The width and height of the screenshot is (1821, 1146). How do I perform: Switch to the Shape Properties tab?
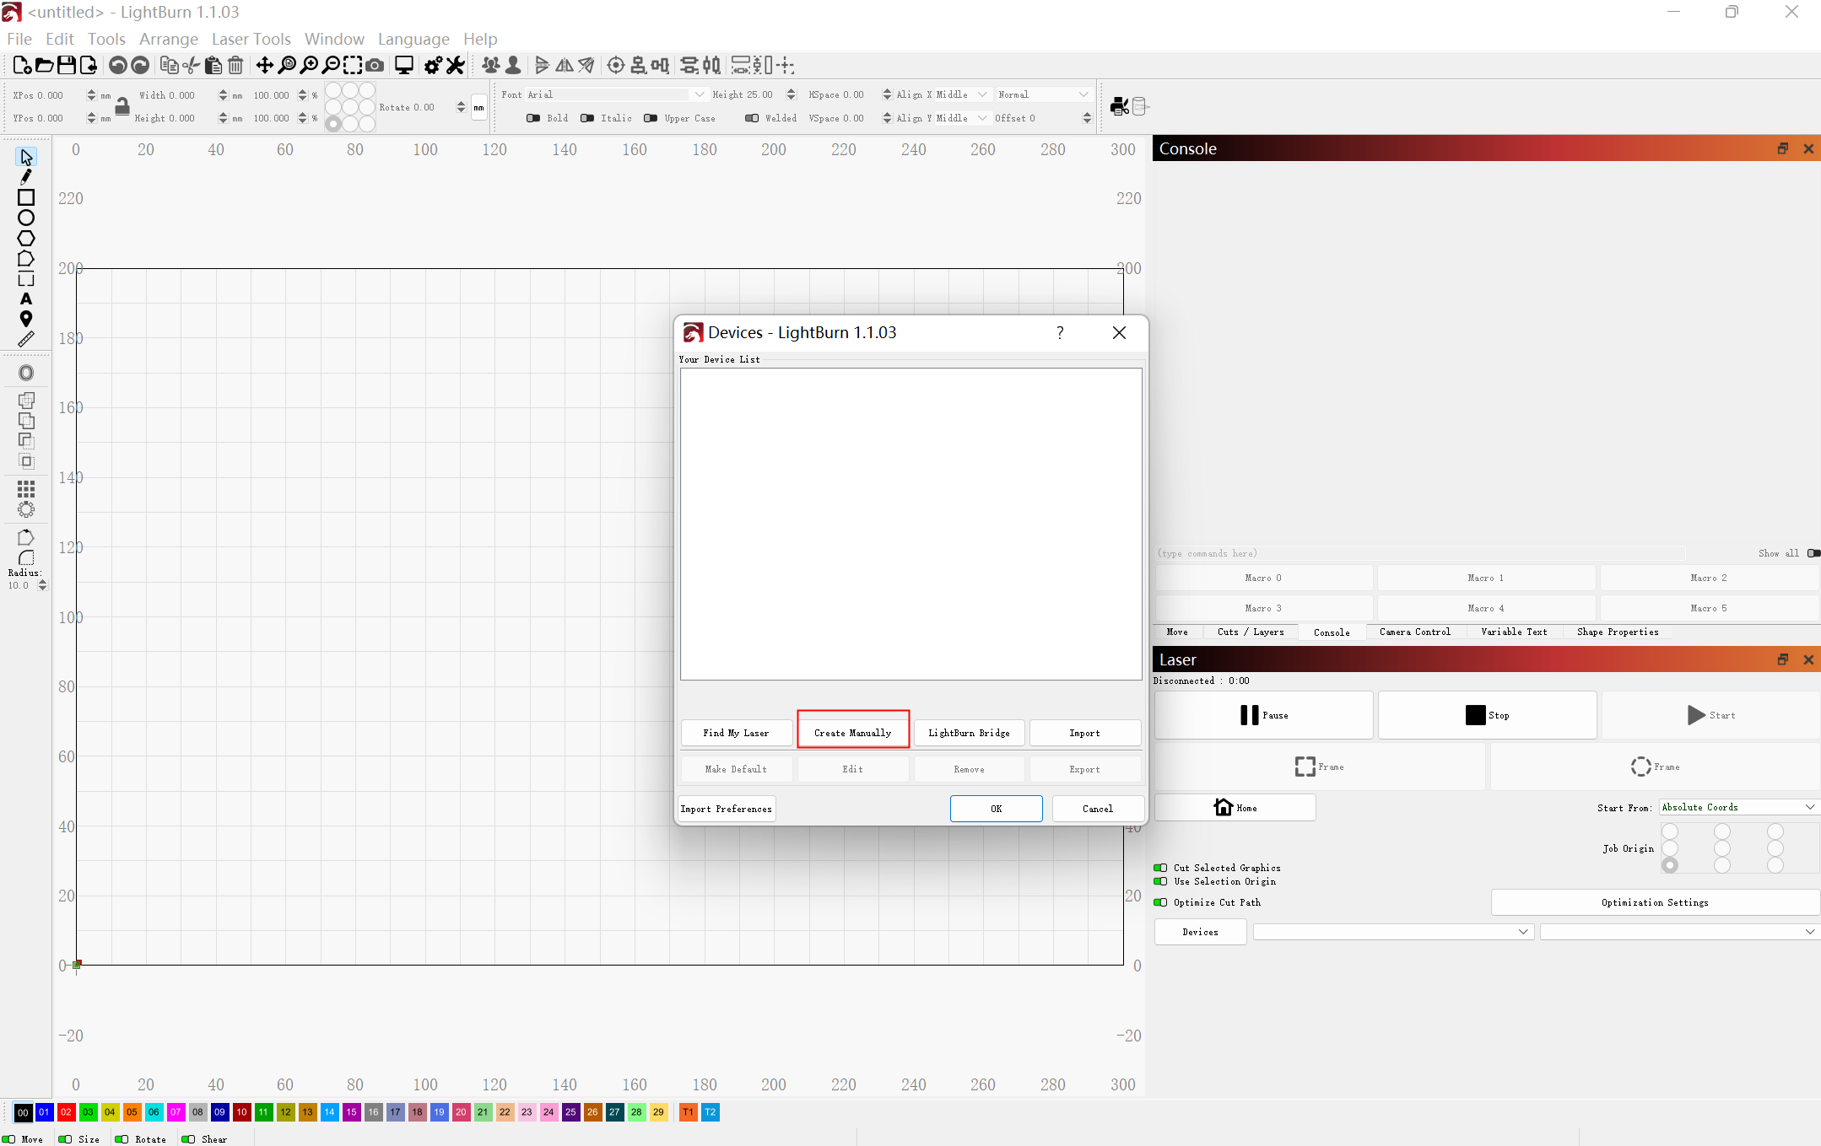pos(1618,632)
